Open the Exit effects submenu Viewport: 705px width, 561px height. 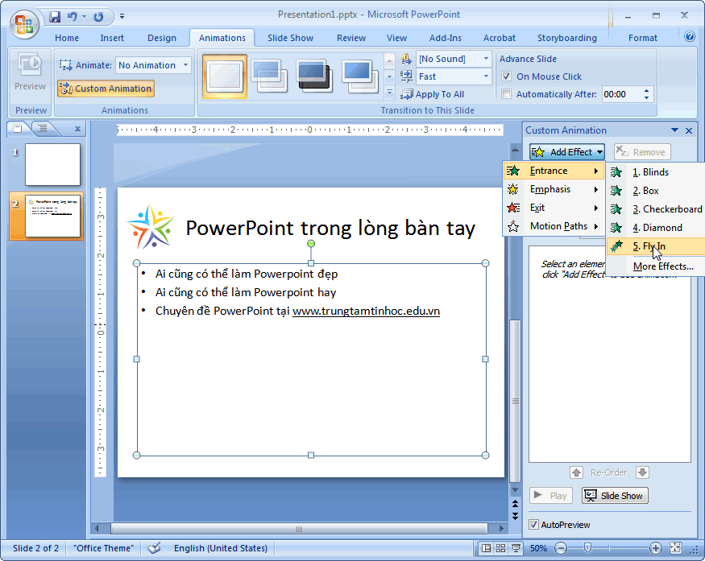[x=554, y=208]
